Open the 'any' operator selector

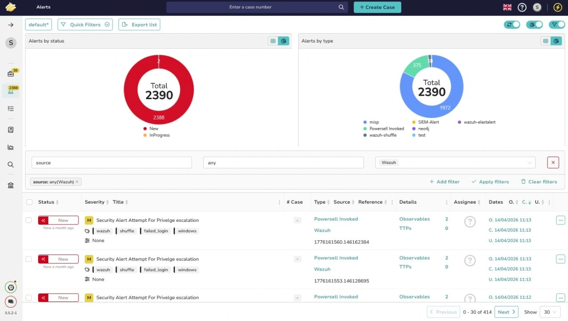click(x=283, y=162)
